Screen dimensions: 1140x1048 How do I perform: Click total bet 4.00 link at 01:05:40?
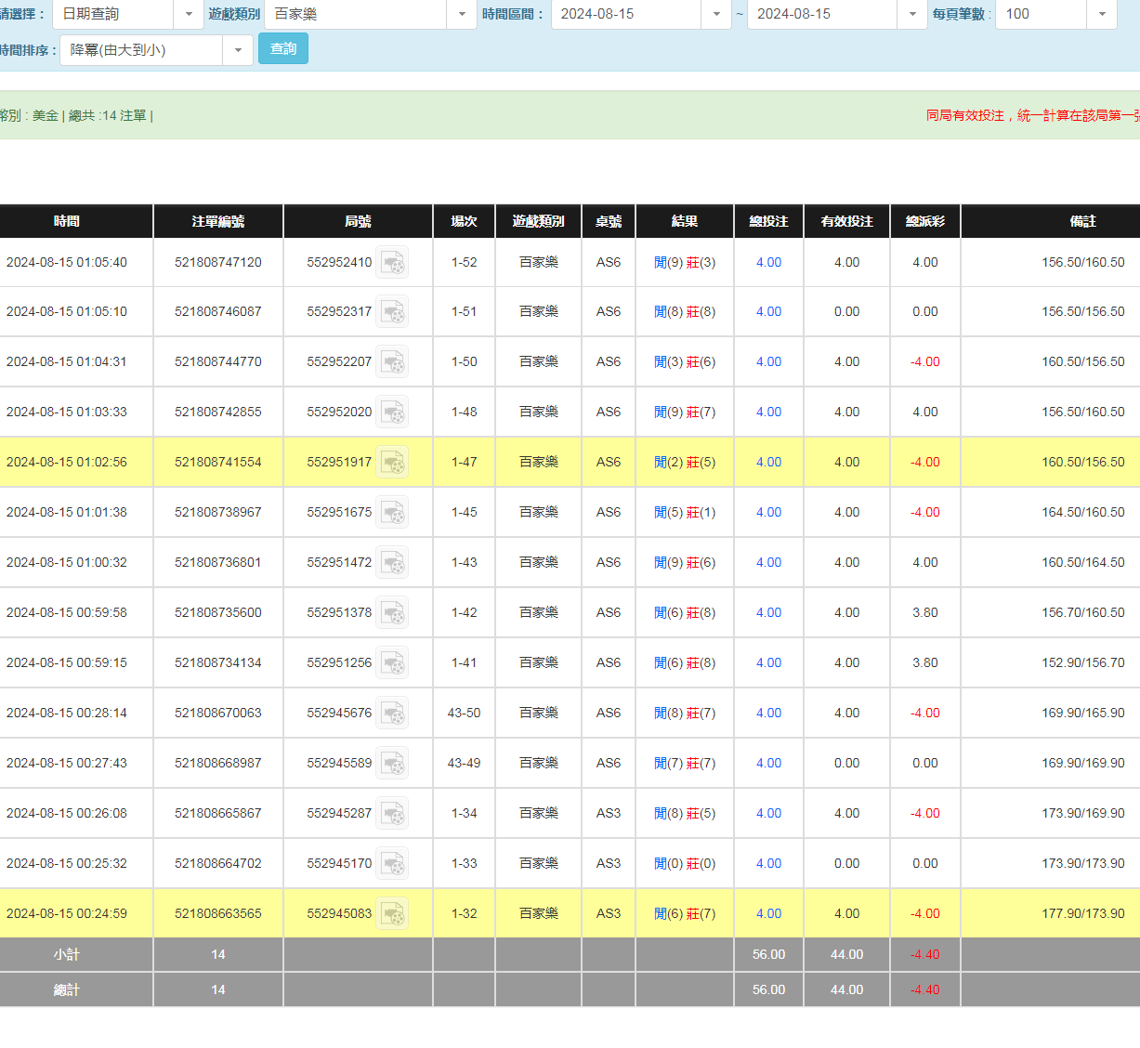[768, 263]
